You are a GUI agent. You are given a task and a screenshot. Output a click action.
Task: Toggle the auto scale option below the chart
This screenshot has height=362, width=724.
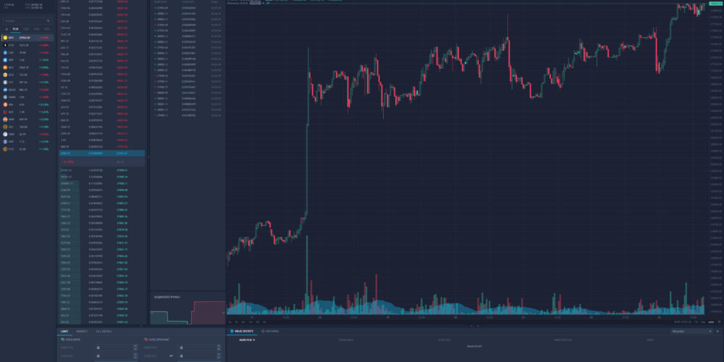[712, 321]
